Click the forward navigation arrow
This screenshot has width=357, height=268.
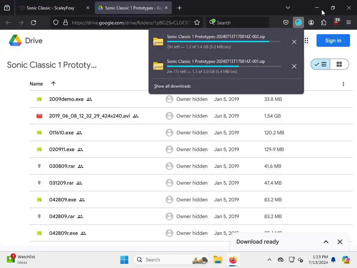(x=21, y=22)
